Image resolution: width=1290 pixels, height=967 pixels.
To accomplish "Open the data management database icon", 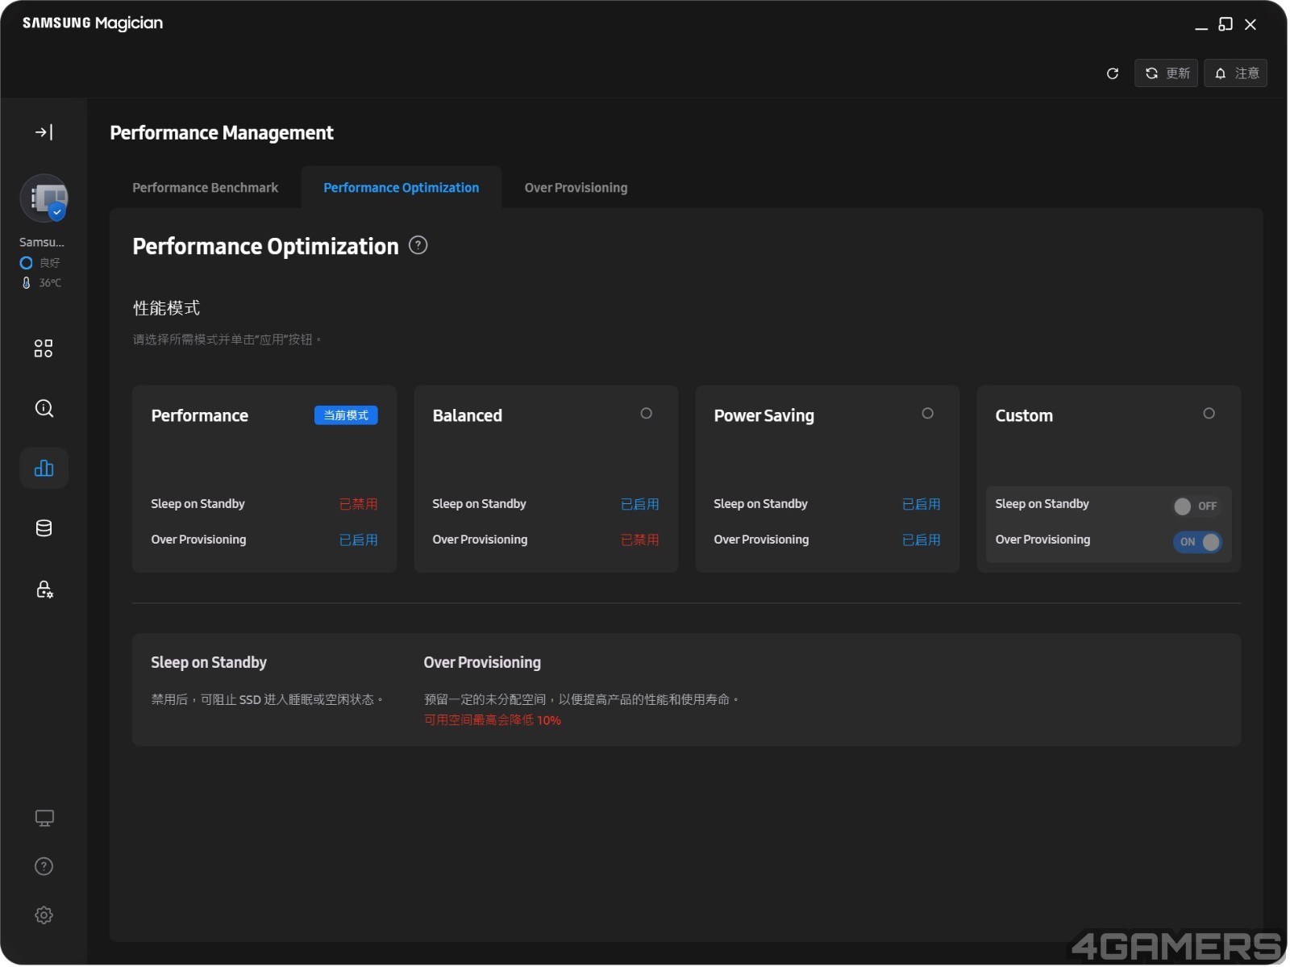I will pyautogui.click(x=44, y=529).
